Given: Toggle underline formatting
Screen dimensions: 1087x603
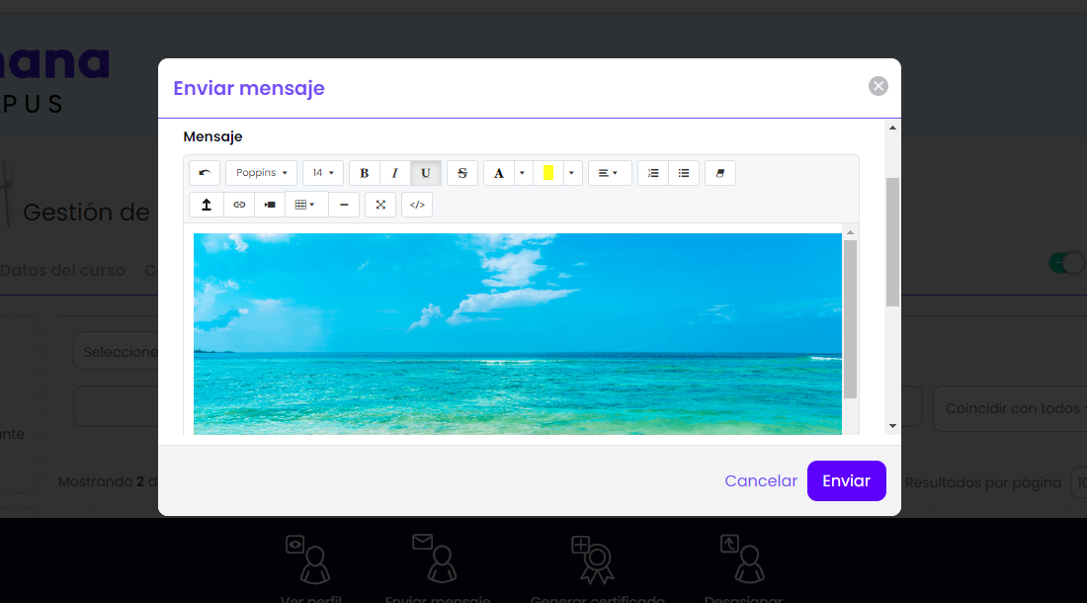Looking at the screenshot, I should [x=426, y=173].
